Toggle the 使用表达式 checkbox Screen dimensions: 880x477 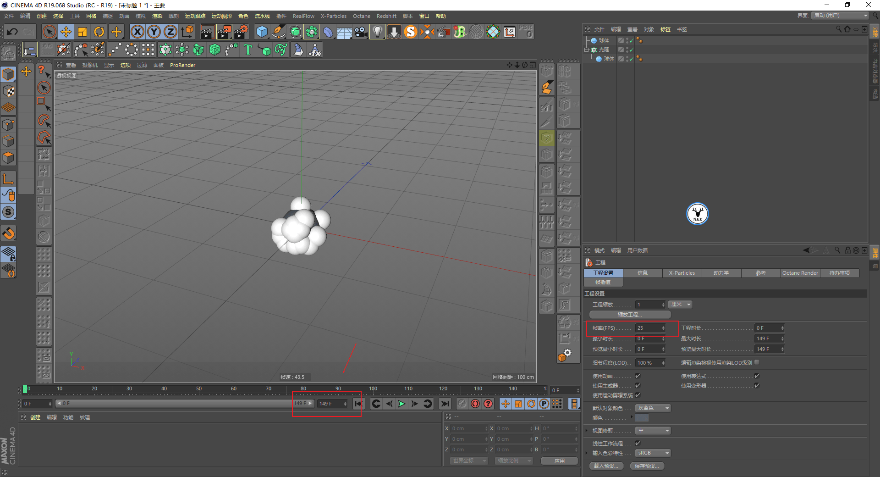click(x=757, y=376)
